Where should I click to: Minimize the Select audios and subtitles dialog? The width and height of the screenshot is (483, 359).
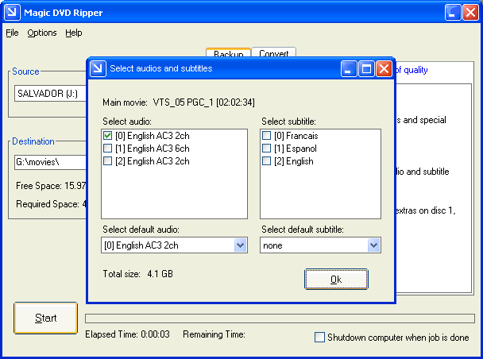349,68
